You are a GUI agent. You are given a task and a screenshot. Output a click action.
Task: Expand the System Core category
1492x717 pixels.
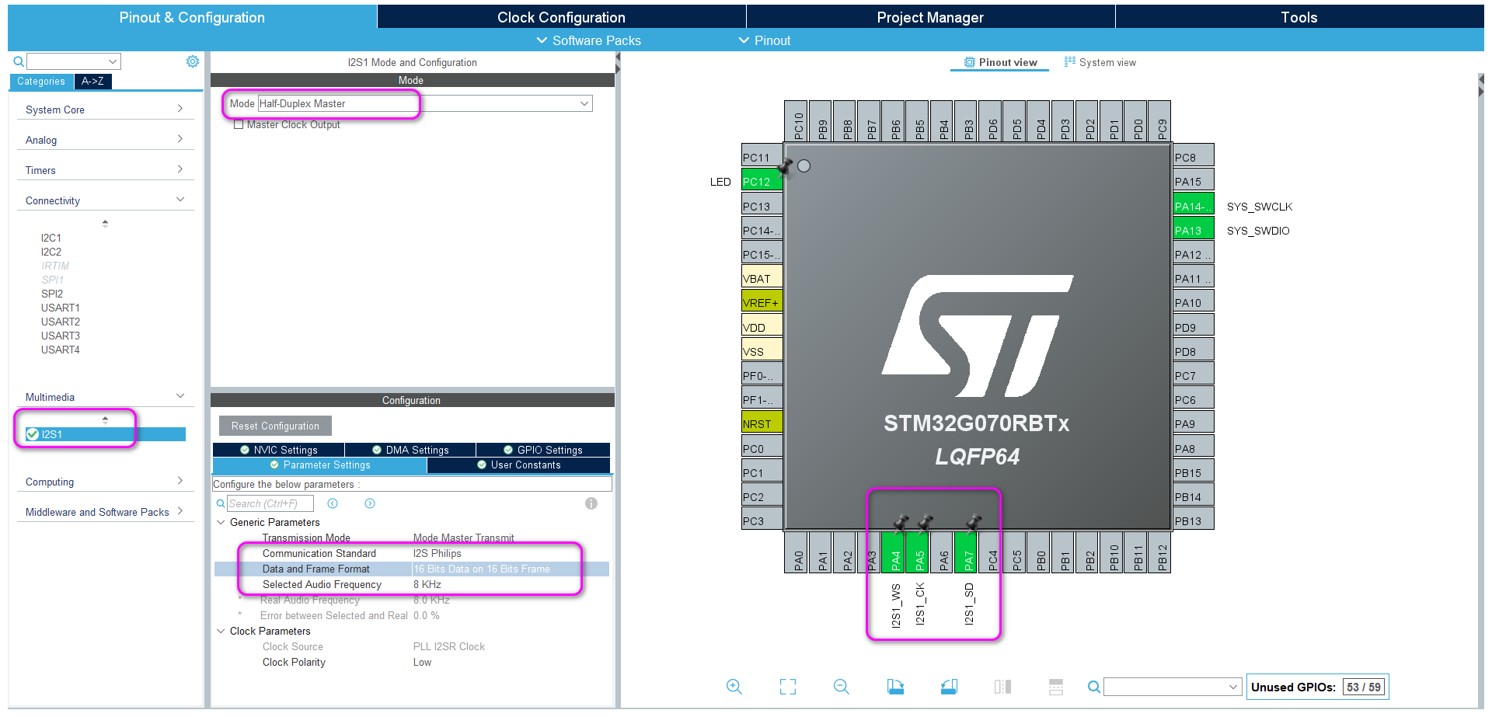click(104, 110)
